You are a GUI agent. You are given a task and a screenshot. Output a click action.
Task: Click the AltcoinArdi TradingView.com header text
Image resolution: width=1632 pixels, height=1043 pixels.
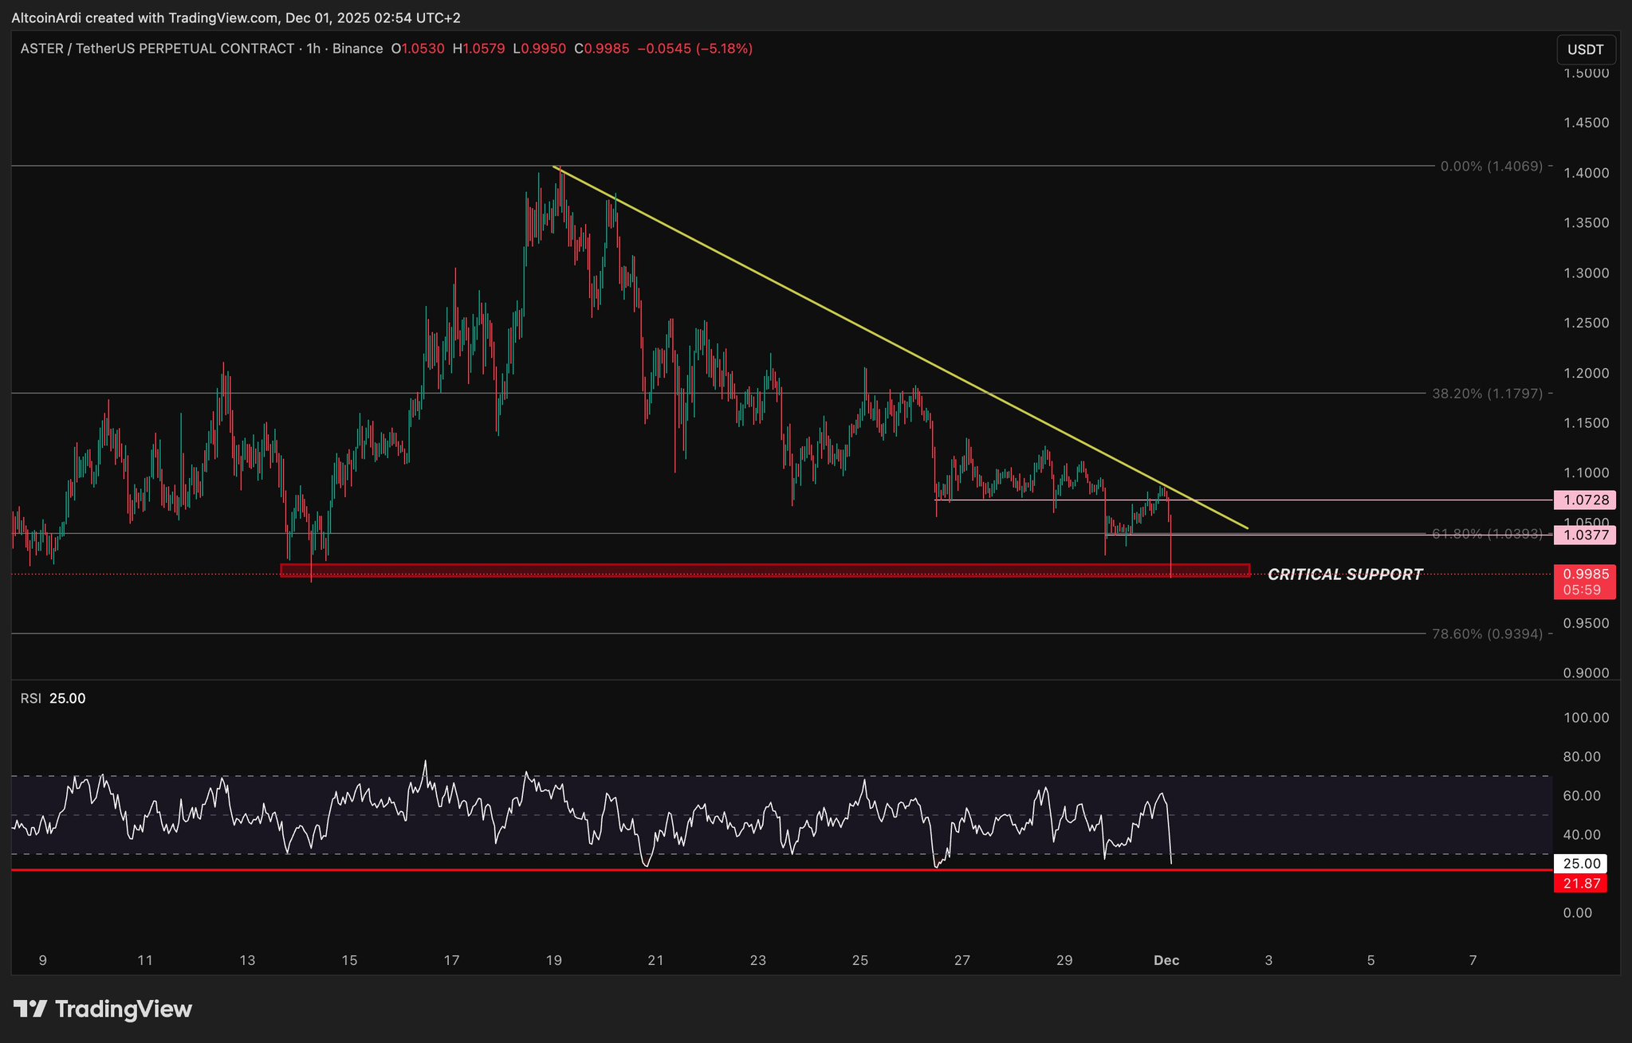click(236, 18)
